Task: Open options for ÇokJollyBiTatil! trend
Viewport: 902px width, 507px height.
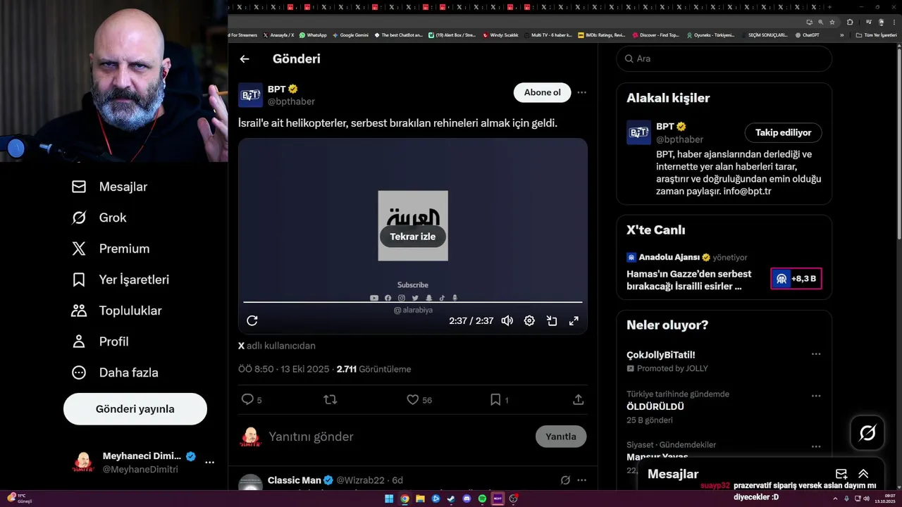Action: 816,354
